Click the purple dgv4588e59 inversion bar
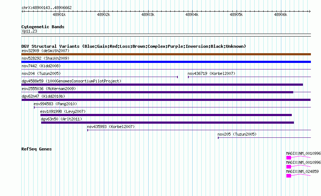The height and width of the screenshot is (196, 321). (x=162, y=85)
